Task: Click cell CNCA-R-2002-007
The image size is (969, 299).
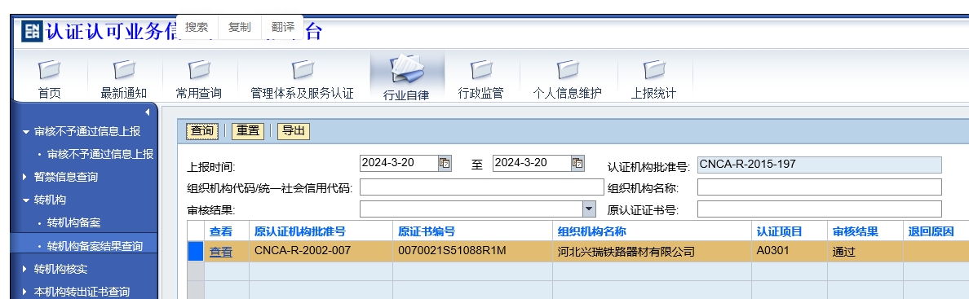Action: click(321, 252)
